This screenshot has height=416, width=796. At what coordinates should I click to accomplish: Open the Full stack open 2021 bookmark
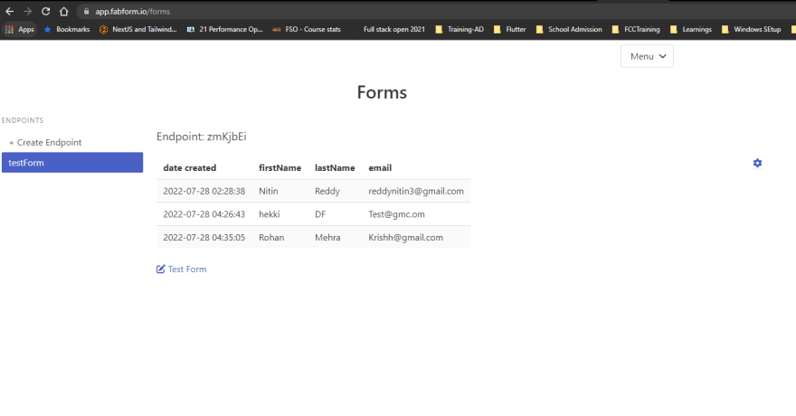pyautogui.click(x=389, y=30)
